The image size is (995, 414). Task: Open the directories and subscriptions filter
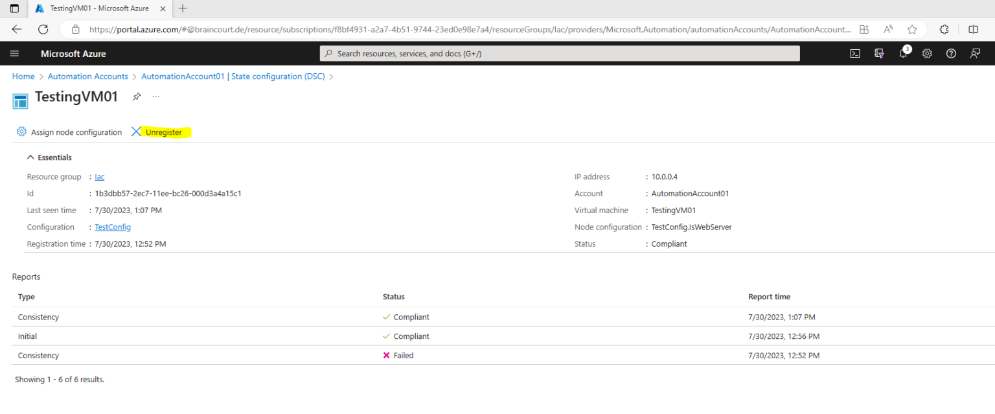coord(879,54)
